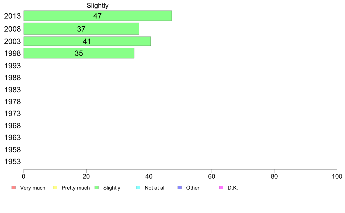Click the Not at all legend label
The height and width of the screenshot is (213, 345).
[x=155, y=188]
